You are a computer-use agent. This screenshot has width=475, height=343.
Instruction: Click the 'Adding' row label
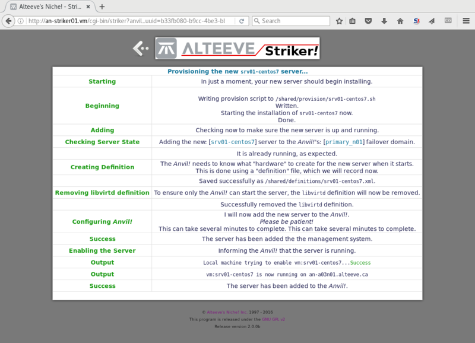point(102,130)
